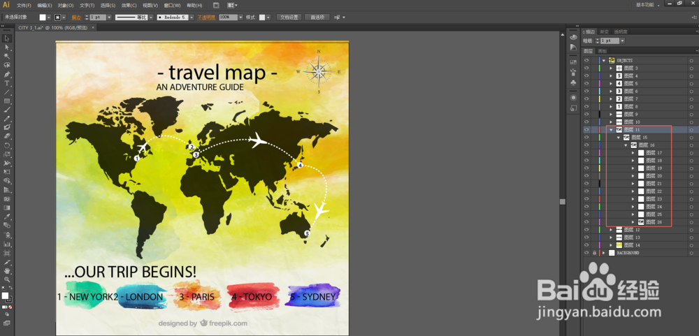Select the Hand tool

(x=7, y=270)
